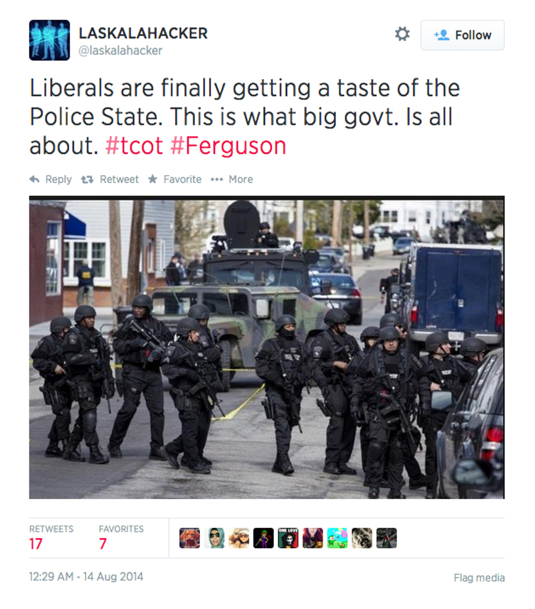Open the dog avatar in retweeters list
Screen dimensions: 535x609
pos(189,538)
